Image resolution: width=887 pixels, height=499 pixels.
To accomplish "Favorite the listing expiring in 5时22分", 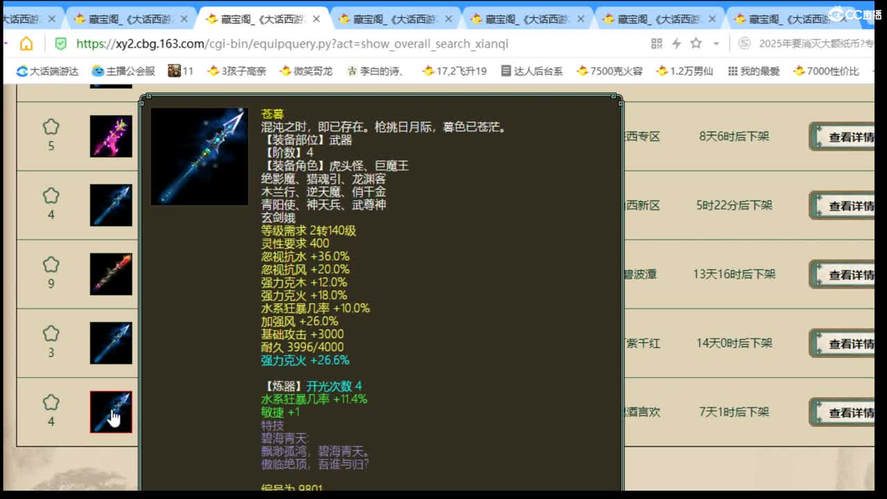I will (51, 195).
